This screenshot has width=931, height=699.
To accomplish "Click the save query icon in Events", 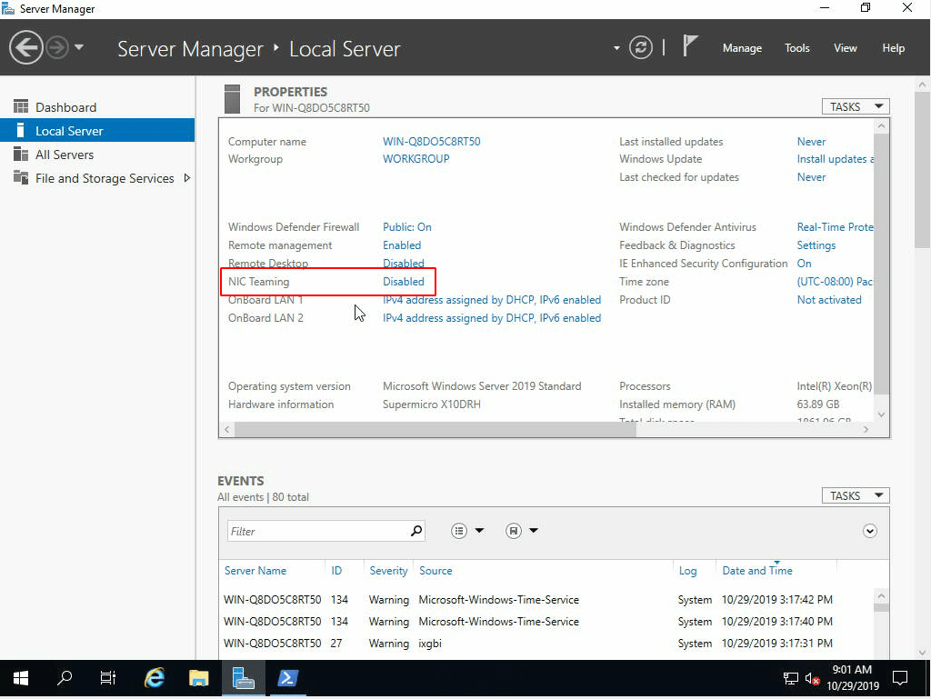I will (x=514, y=530).
